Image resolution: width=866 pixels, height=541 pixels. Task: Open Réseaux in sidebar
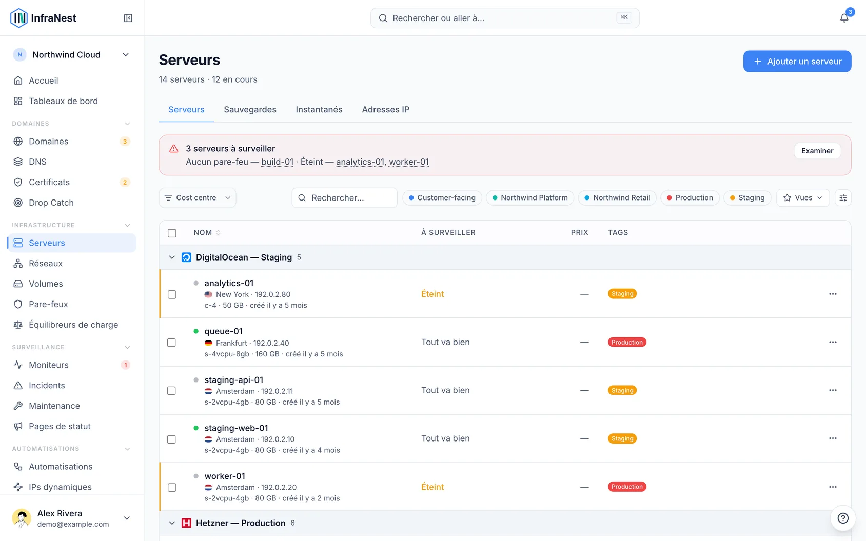click(72, 263)
